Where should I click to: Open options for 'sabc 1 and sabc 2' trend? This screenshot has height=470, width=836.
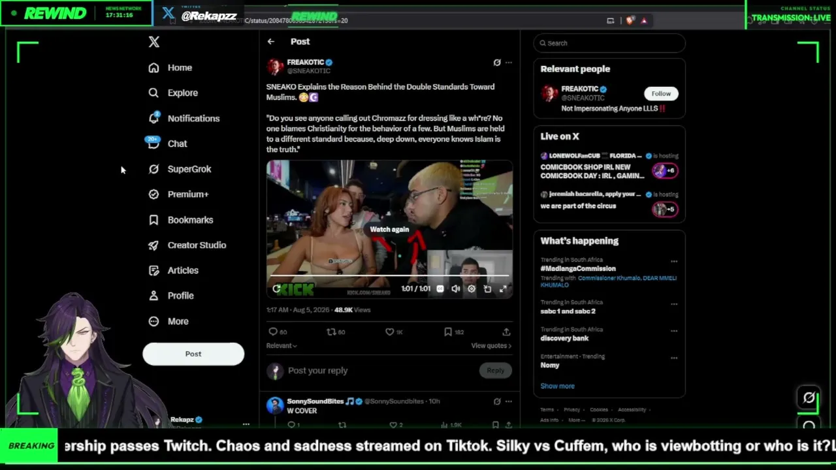pyautogui.click(x=674, y=304)
